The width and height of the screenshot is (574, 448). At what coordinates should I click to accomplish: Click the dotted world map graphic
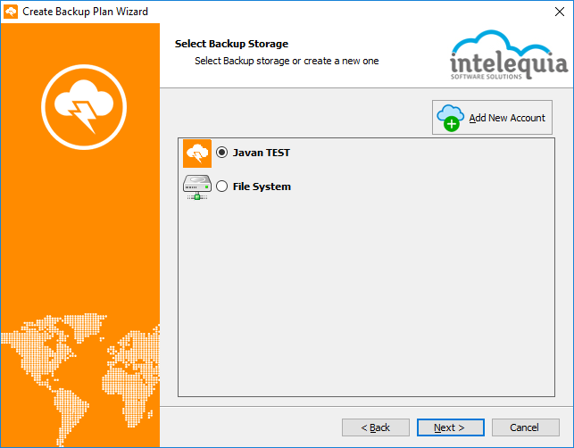(80, 378)
